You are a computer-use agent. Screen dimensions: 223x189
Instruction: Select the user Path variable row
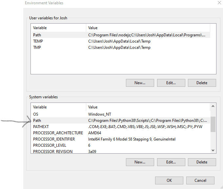click(121, 35)
